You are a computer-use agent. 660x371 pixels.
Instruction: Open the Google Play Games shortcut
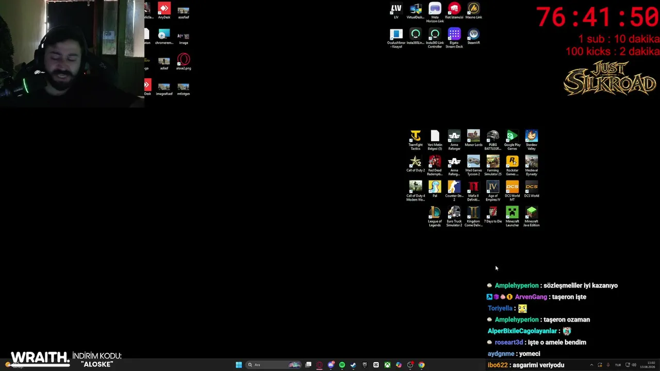[512, 140]
